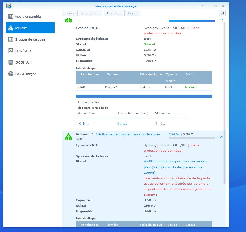
Task: Click the iSCSI LUN database icon
Action: click(x=11, y=62)
